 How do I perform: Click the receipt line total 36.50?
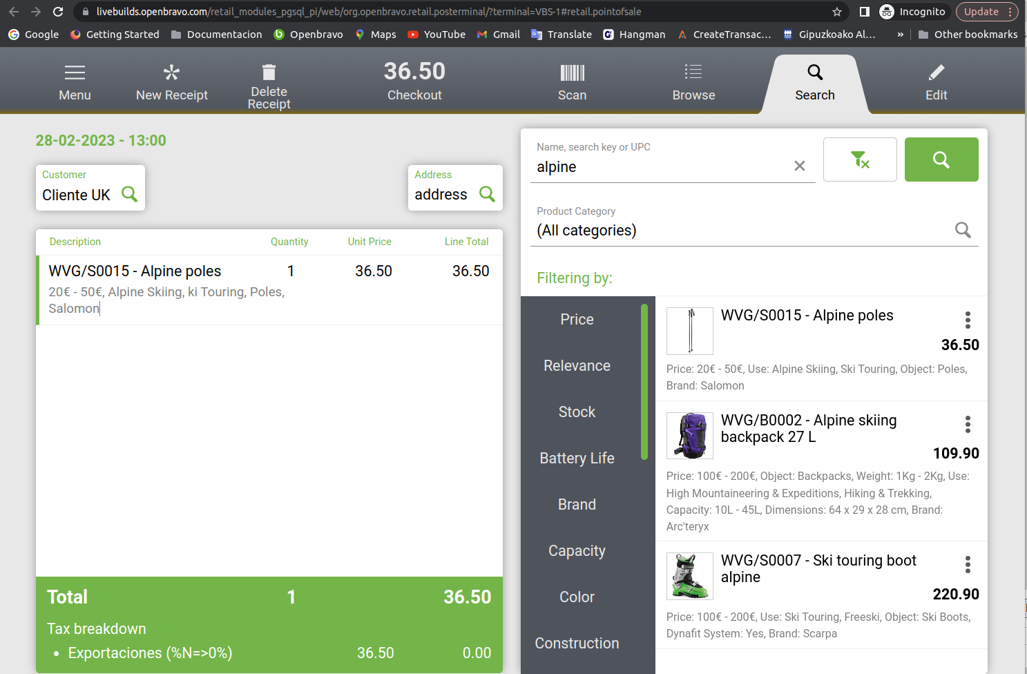tap(470, 271)
